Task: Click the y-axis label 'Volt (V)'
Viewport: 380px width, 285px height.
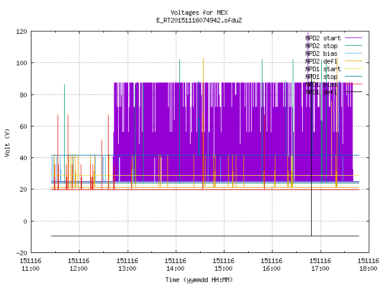Action: pyautogui.click(x=7, y=142)
